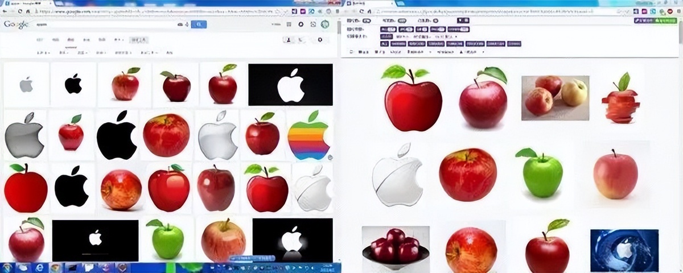Screen dimensions: 683x273
Task: Click the blue search button beside search box
Action: (199, 24)
